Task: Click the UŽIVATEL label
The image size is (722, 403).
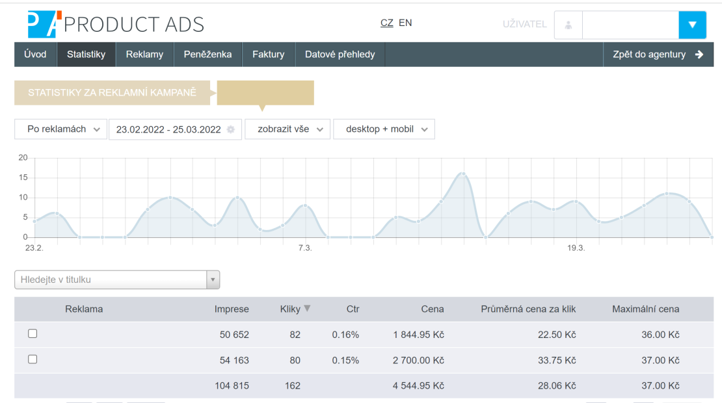Action: [x=524, y=25]
